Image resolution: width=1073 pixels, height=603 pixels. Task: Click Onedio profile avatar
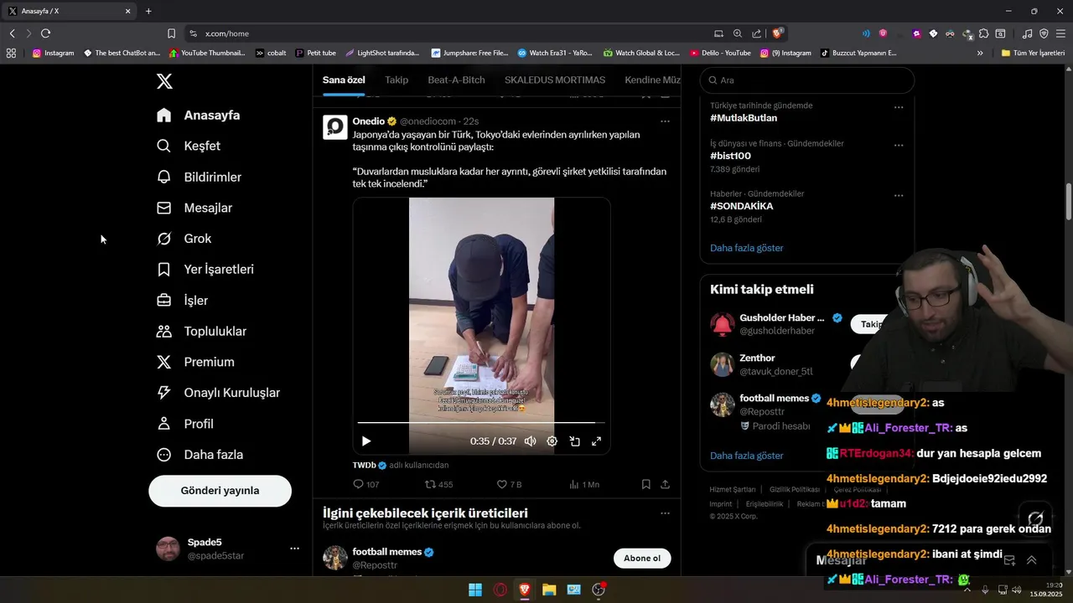pos(335,127)
